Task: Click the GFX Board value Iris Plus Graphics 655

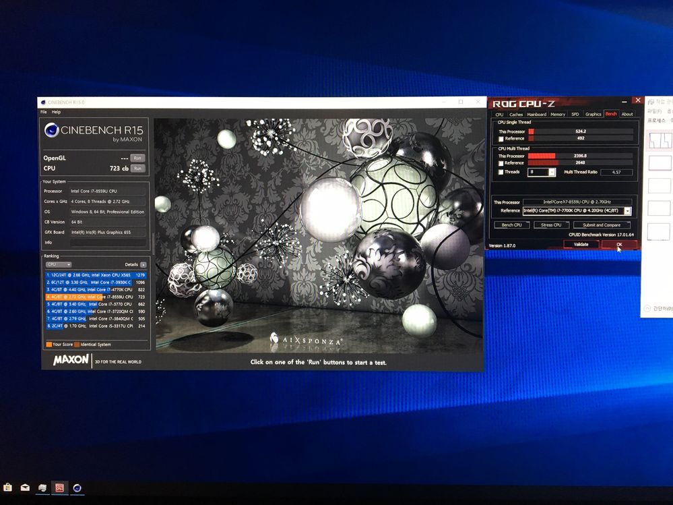Action: point(108,233)
